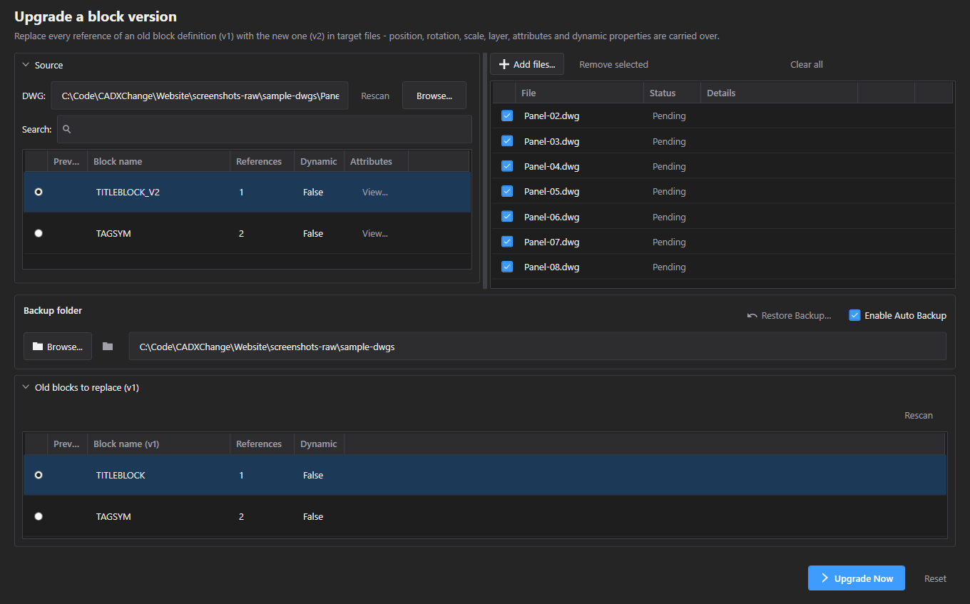970x604 pixels.
Task: Select the TAGSYM radio in old blocks
Action: pyautogui.click(x=39, y=516)
